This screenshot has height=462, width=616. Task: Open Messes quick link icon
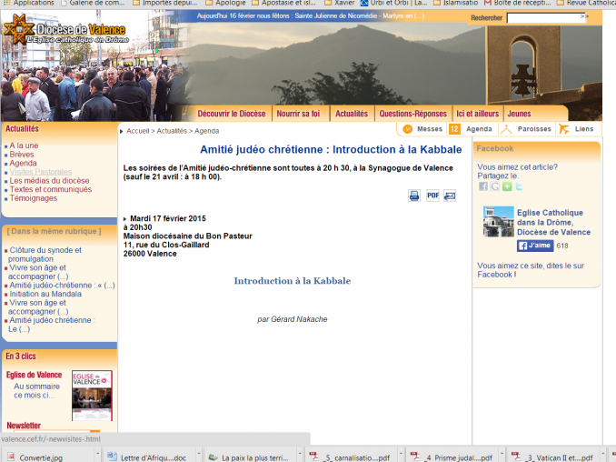point(407,129)
